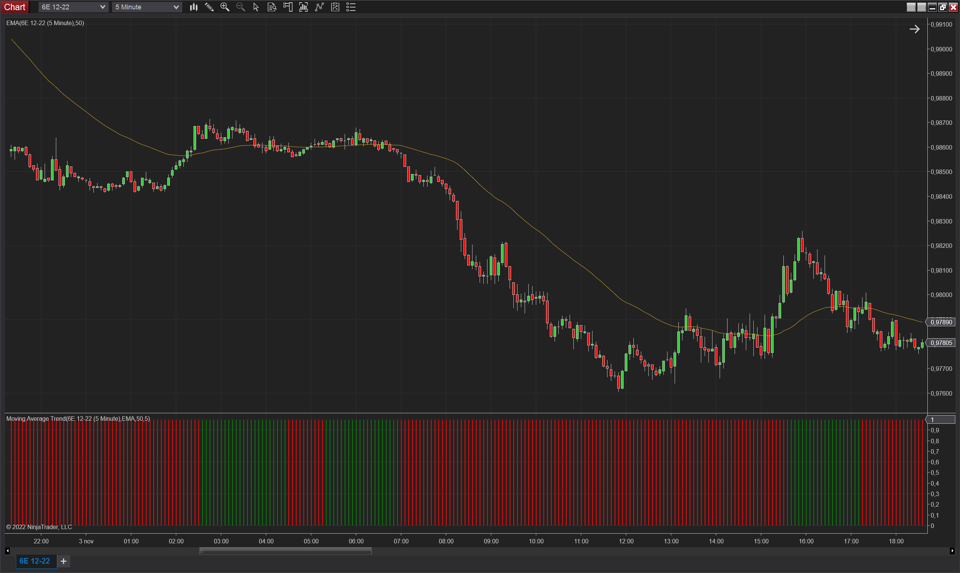Click the second gray link button top right
The width and height of the screenshot is (960, 573).
pos(921,7)
